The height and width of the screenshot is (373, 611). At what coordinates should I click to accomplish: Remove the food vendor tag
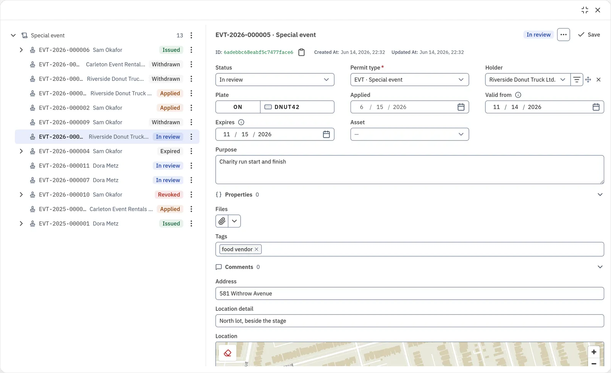click(x=256, y=249)
